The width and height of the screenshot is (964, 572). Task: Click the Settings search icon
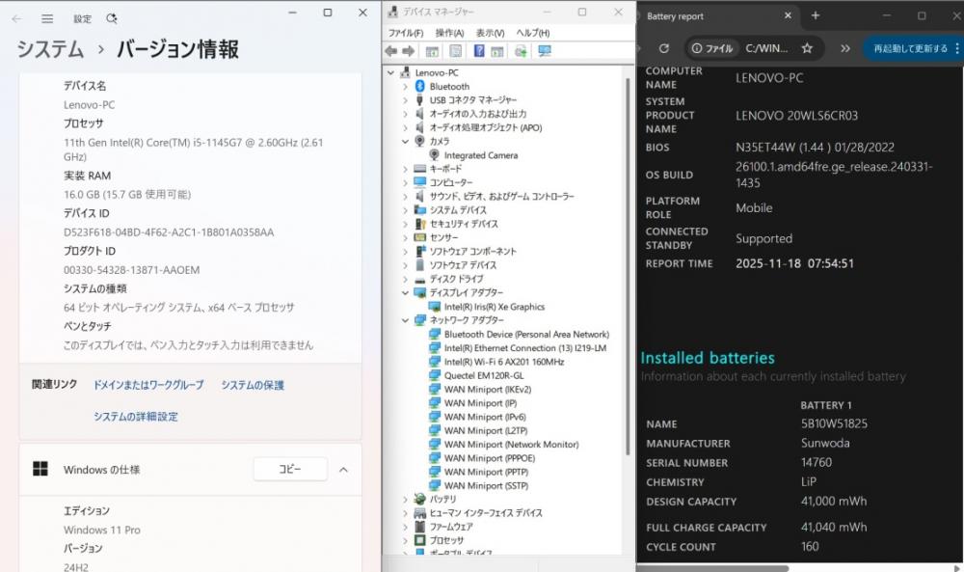pyautogui.click(x=112, y=18)
